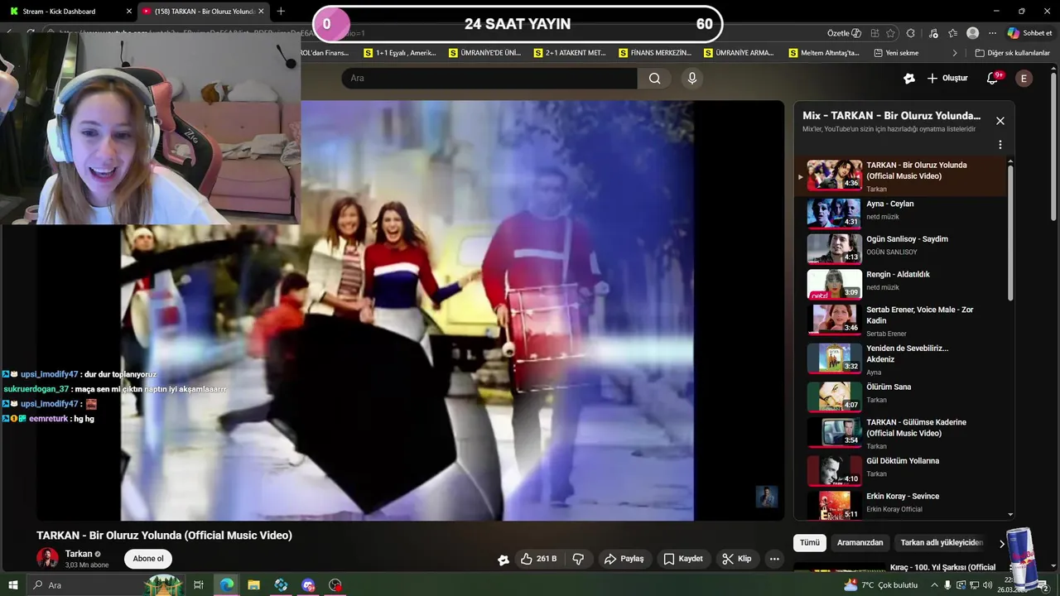Open the Tarkan channel avatar
This screenshot has width=1060, height=596.
[47, 558]
